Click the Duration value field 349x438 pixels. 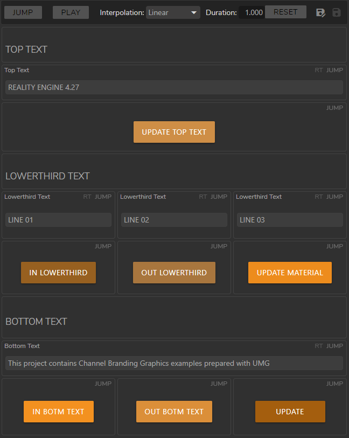pos(252,12)
